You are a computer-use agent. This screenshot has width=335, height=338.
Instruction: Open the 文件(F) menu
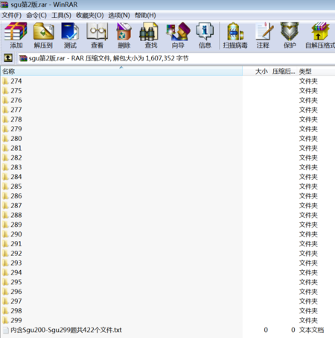click(11, 16)
